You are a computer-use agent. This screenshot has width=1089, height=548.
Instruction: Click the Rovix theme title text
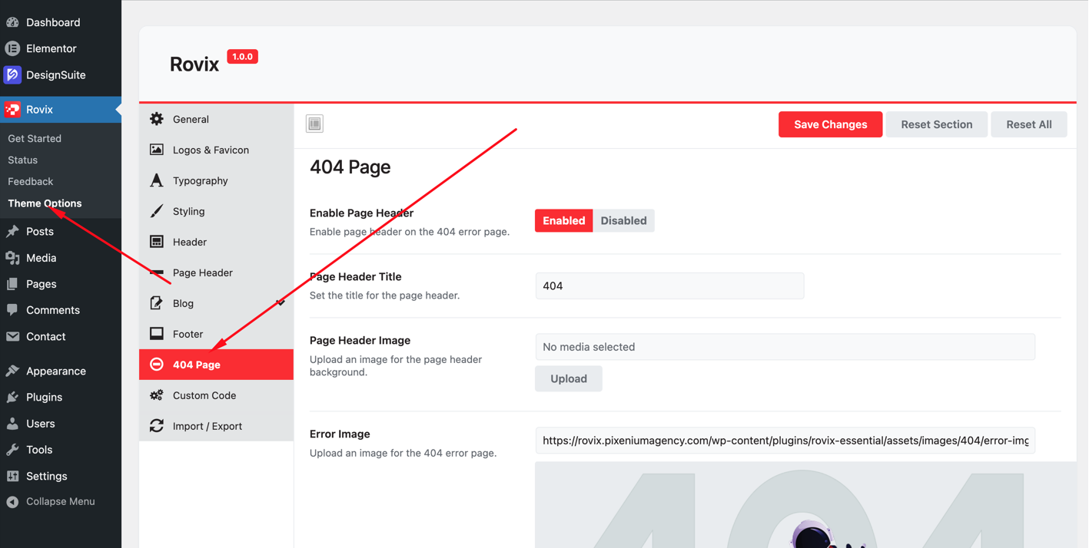pyautogui.click(x=194, y=64)
